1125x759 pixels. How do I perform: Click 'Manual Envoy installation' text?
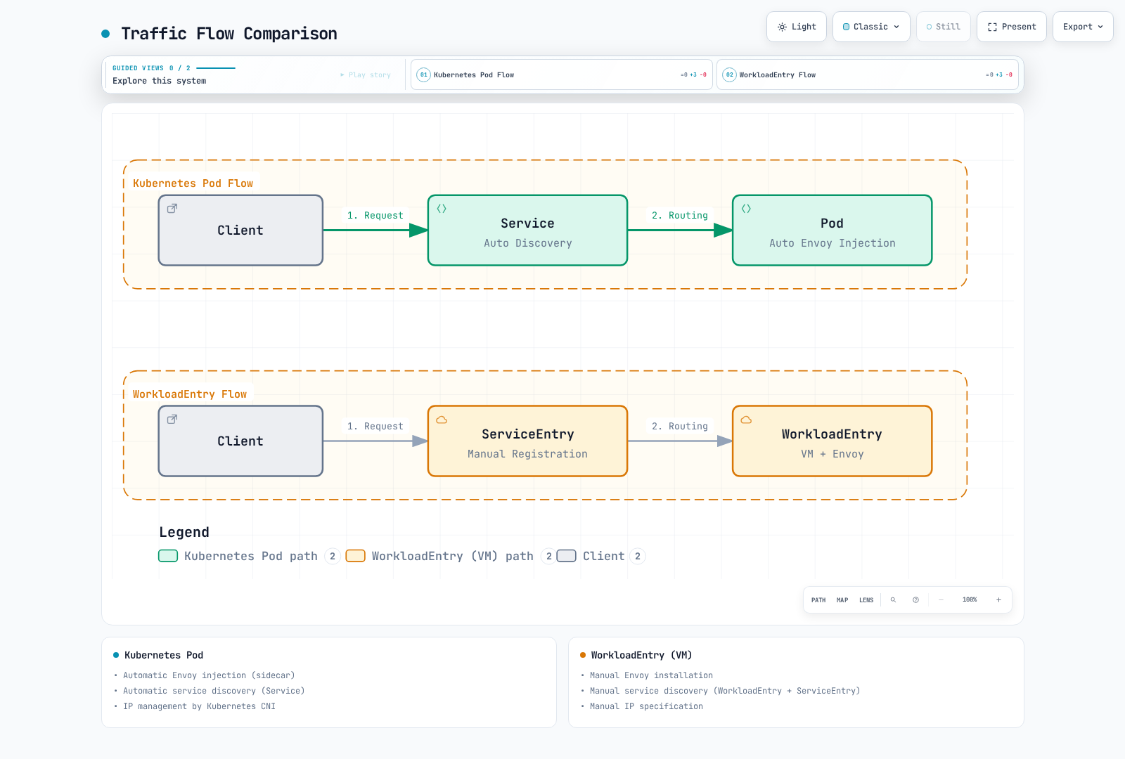click(x=651, y=675)
